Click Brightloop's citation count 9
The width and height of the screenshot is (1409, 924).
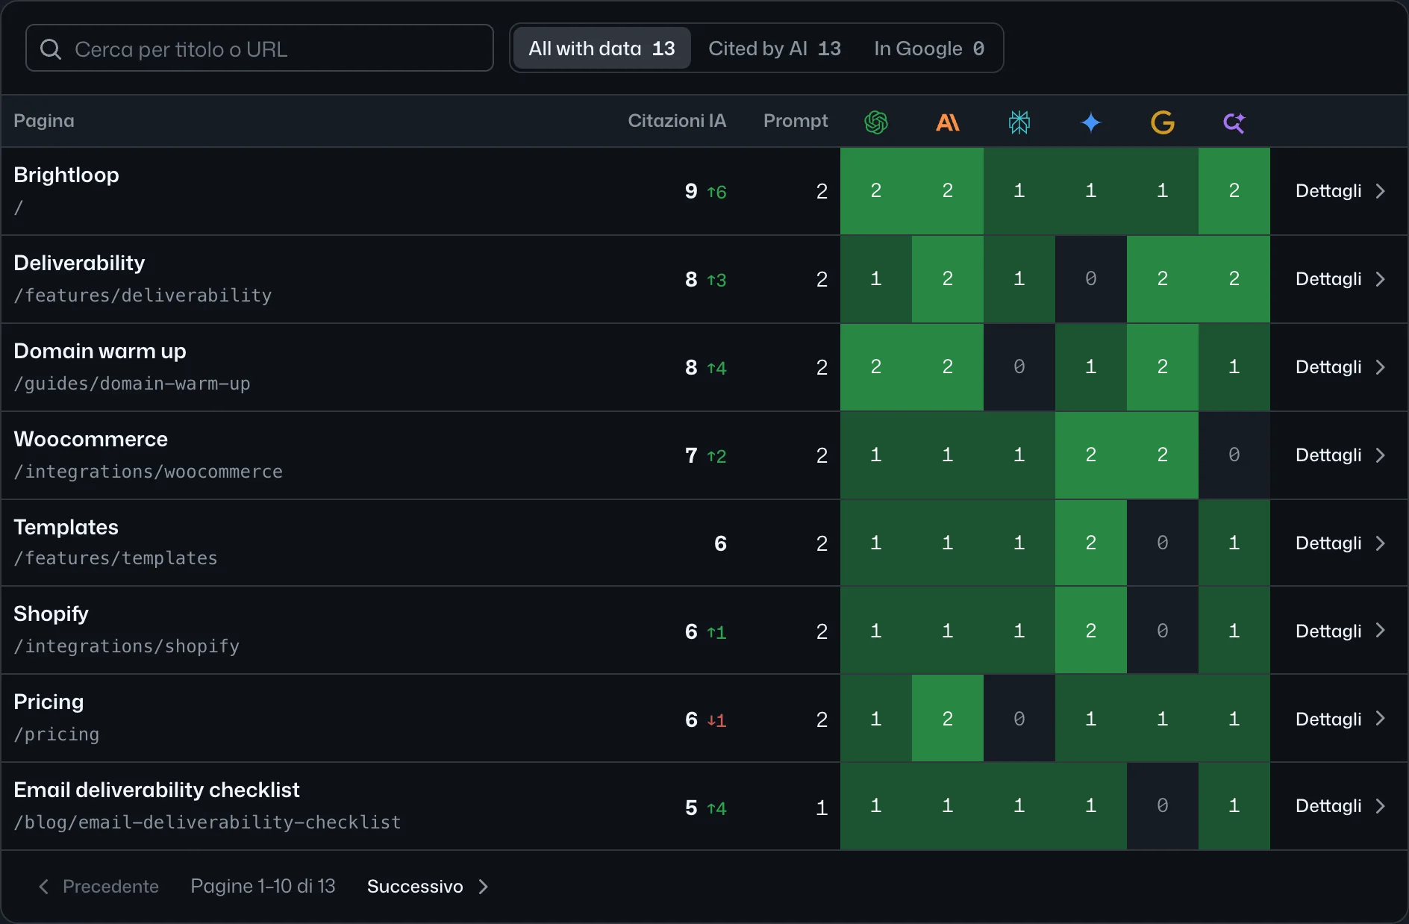(691, 191)
